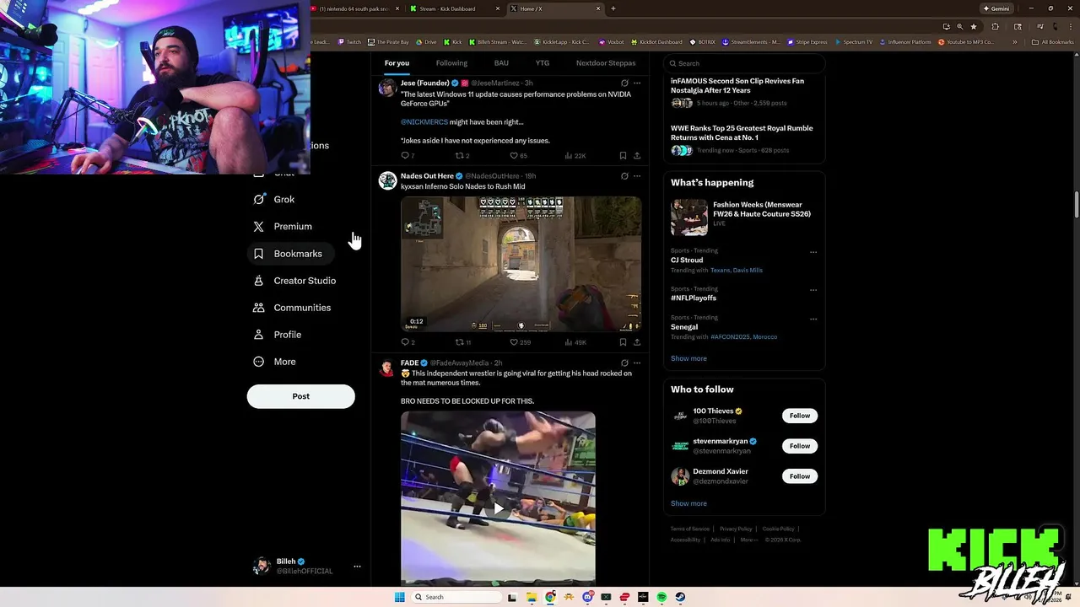The width and height of the screenshot is (1080, 607).
Task: Switch to the Following tab
Action: click(451, 63)
